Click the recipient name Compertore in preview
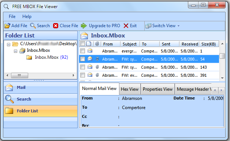Screen dimensions: 230x141 tap(134, 108)
